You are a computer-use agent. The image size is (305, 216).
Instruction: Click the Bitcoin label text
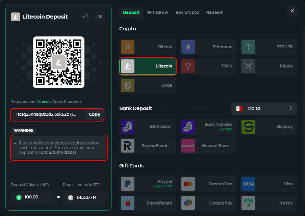pyautogui.click(x=165, y=47)
